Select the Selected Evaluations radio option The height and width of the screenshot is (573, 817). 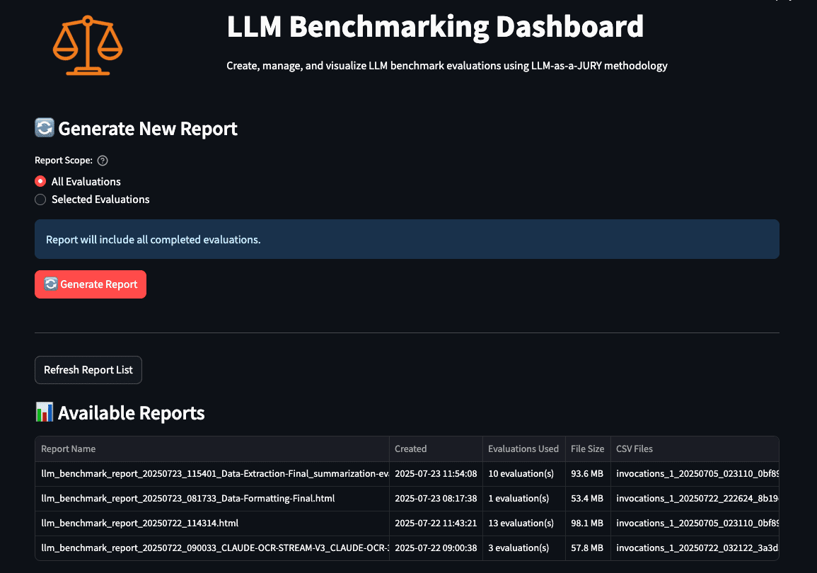click(41, 199)
